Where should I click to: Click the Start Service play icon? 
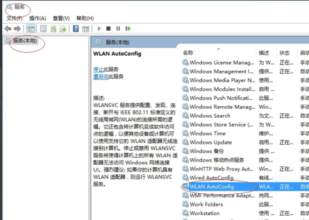(x=99, y=29)
